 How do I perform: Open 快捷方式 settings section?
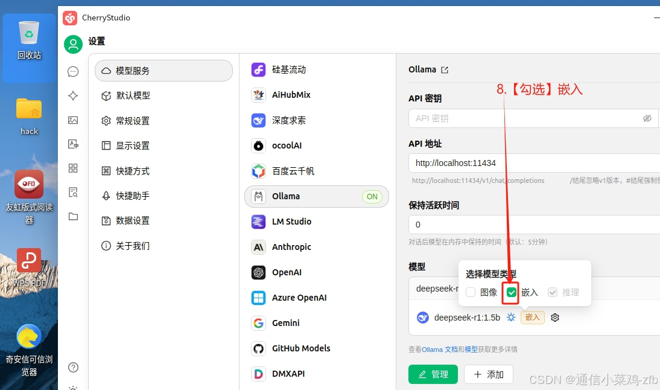[163, 171]
